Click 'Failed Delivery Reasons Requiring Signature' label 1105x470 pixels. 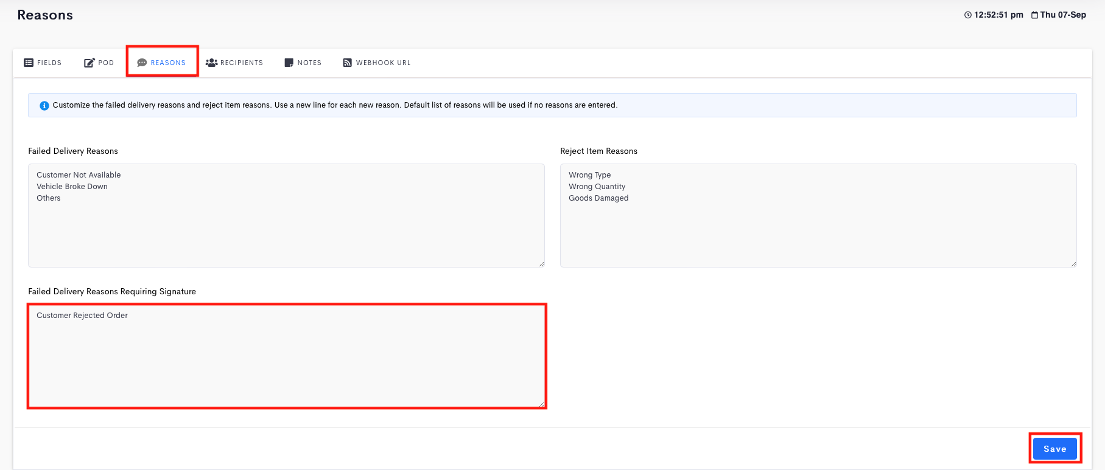point(112,292)
